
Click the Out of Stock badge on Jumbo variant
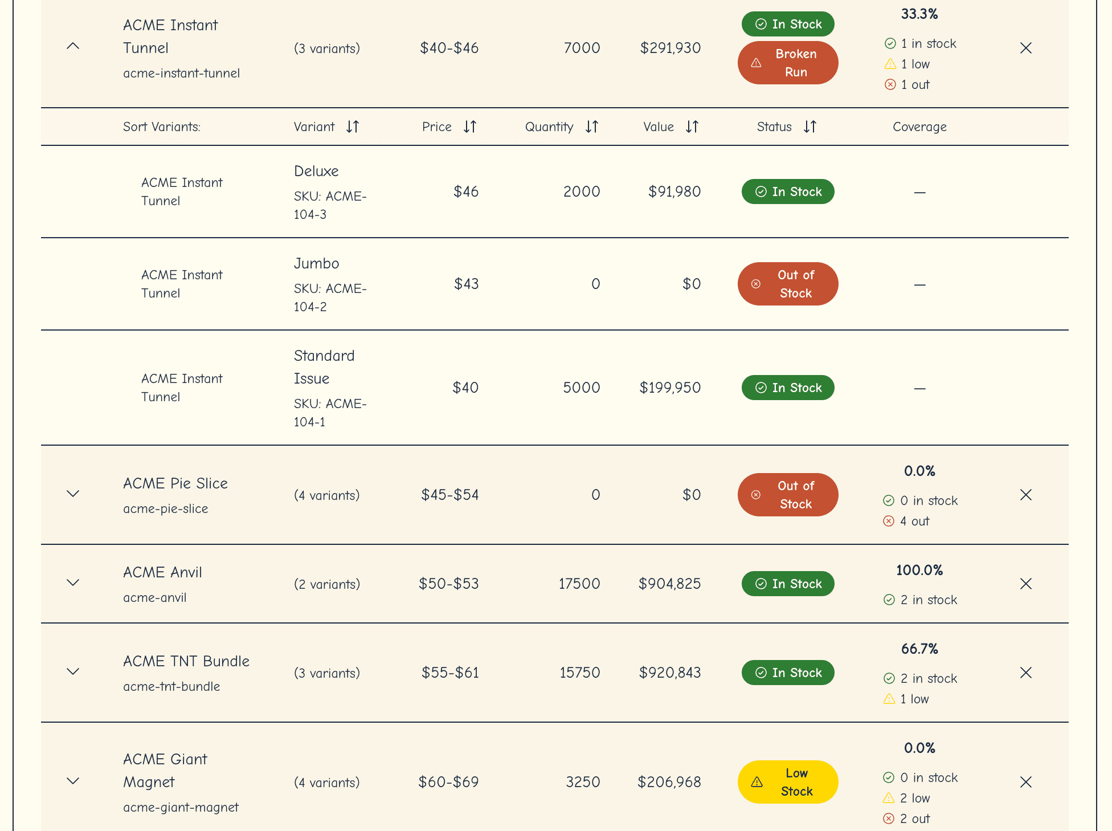(x=788, y=283)
